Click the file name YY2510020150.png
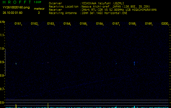 (x=16, y=8)
